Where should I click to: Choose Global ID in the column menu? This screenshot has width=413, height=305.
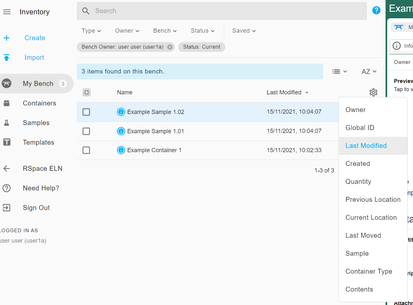click(373, 128)
